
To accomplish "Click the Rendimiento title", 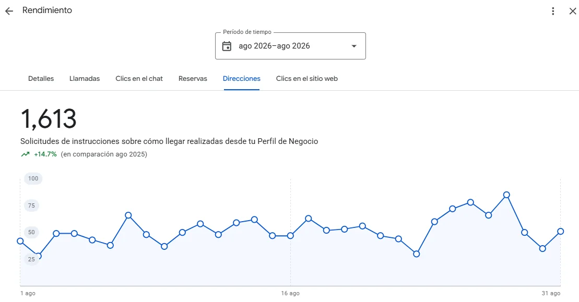I will [48, 10].
